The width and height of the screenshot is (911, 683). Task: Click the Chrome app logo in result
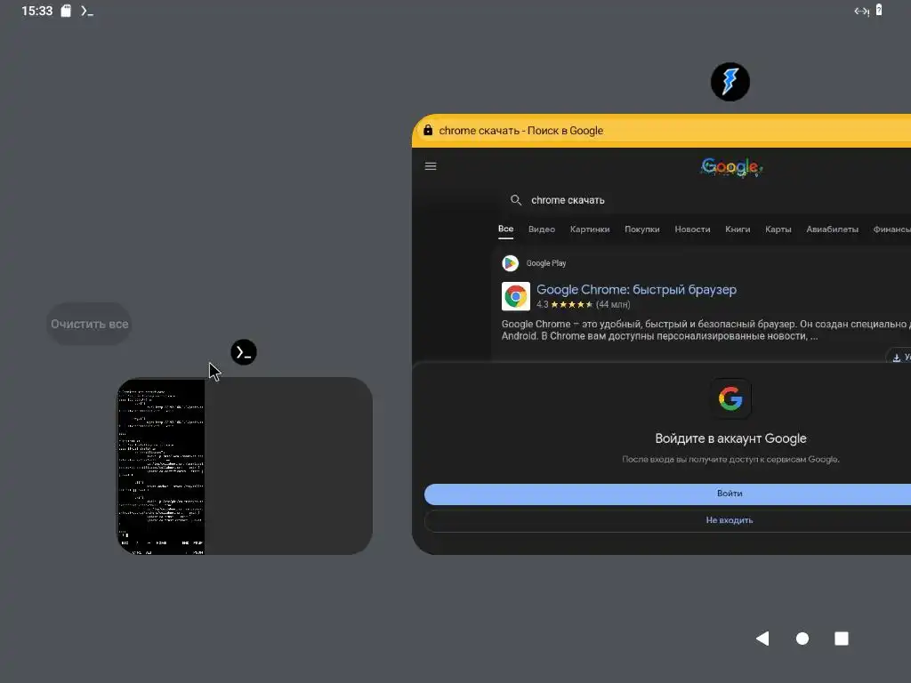(516, 296)
